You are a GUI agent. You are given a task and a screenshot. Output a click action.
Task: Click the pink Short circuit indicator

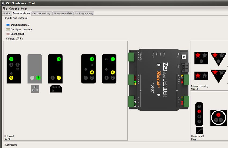tap(8, 34)
